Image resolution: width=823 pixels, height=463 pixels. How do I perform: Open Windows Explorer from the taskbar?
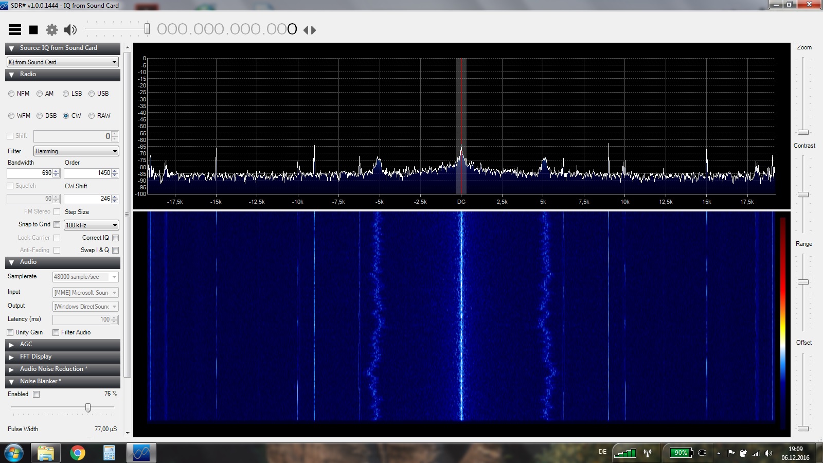[x=46, y=453]
